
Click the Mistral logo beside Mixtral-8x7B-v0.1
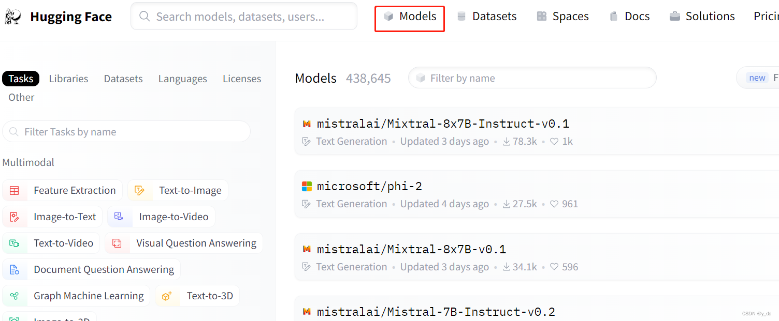pos(307,249)
